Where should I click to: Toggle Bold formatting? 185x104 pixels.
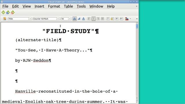[x=75, y=18]
